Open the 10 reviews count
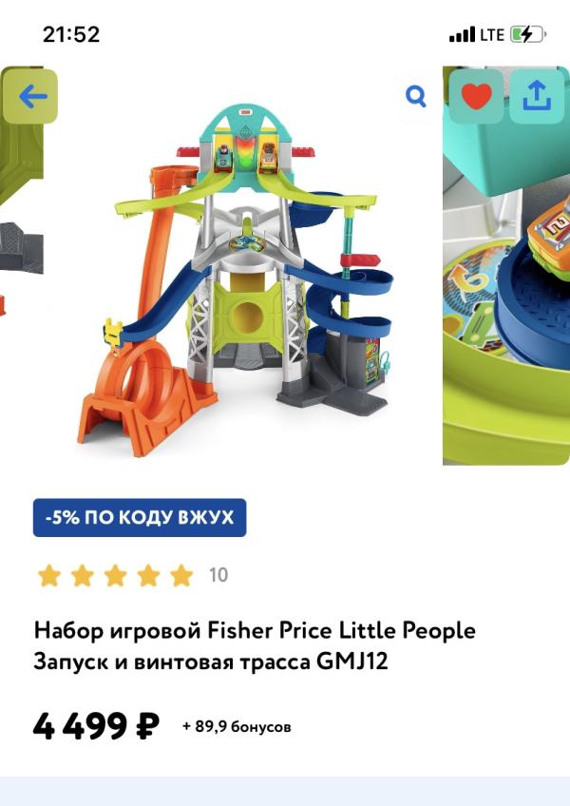 (218, 575)
